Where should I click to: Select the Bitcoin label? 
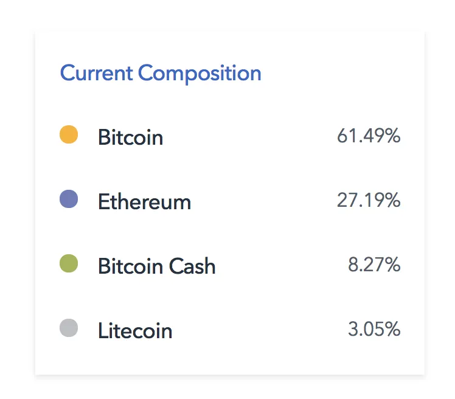[131, 137]
